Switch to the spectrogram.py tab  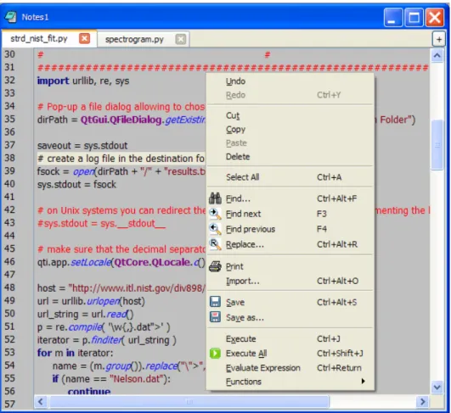click(134, 39)
